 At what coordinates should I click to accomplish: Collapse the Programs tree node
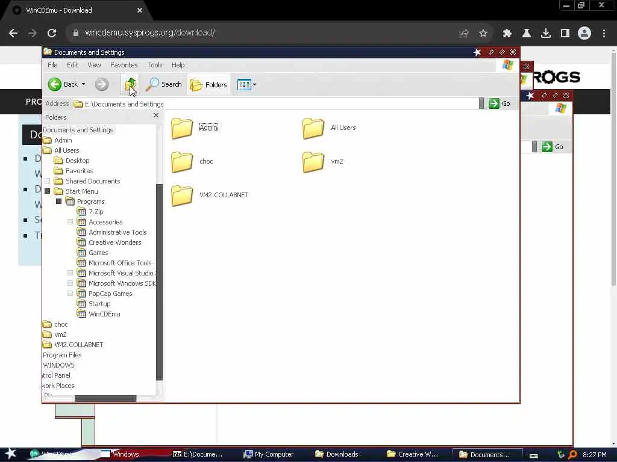coord(58,202)
